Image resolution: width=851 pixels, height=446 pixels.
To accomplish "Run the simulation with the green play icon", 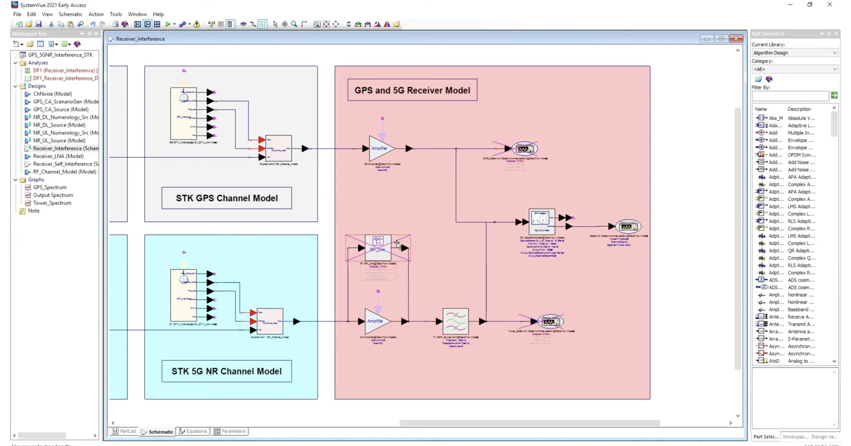I will click(168, 24).
